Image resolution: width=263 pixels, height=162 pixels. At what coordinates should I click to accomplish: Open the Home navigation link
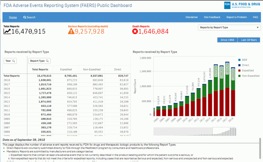point(13,17)
